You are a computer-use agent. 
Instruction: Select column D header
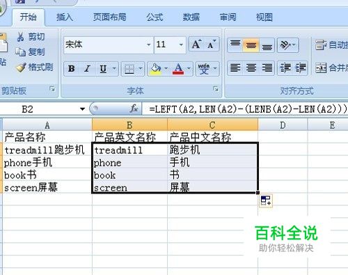click(x=283, y=125)
